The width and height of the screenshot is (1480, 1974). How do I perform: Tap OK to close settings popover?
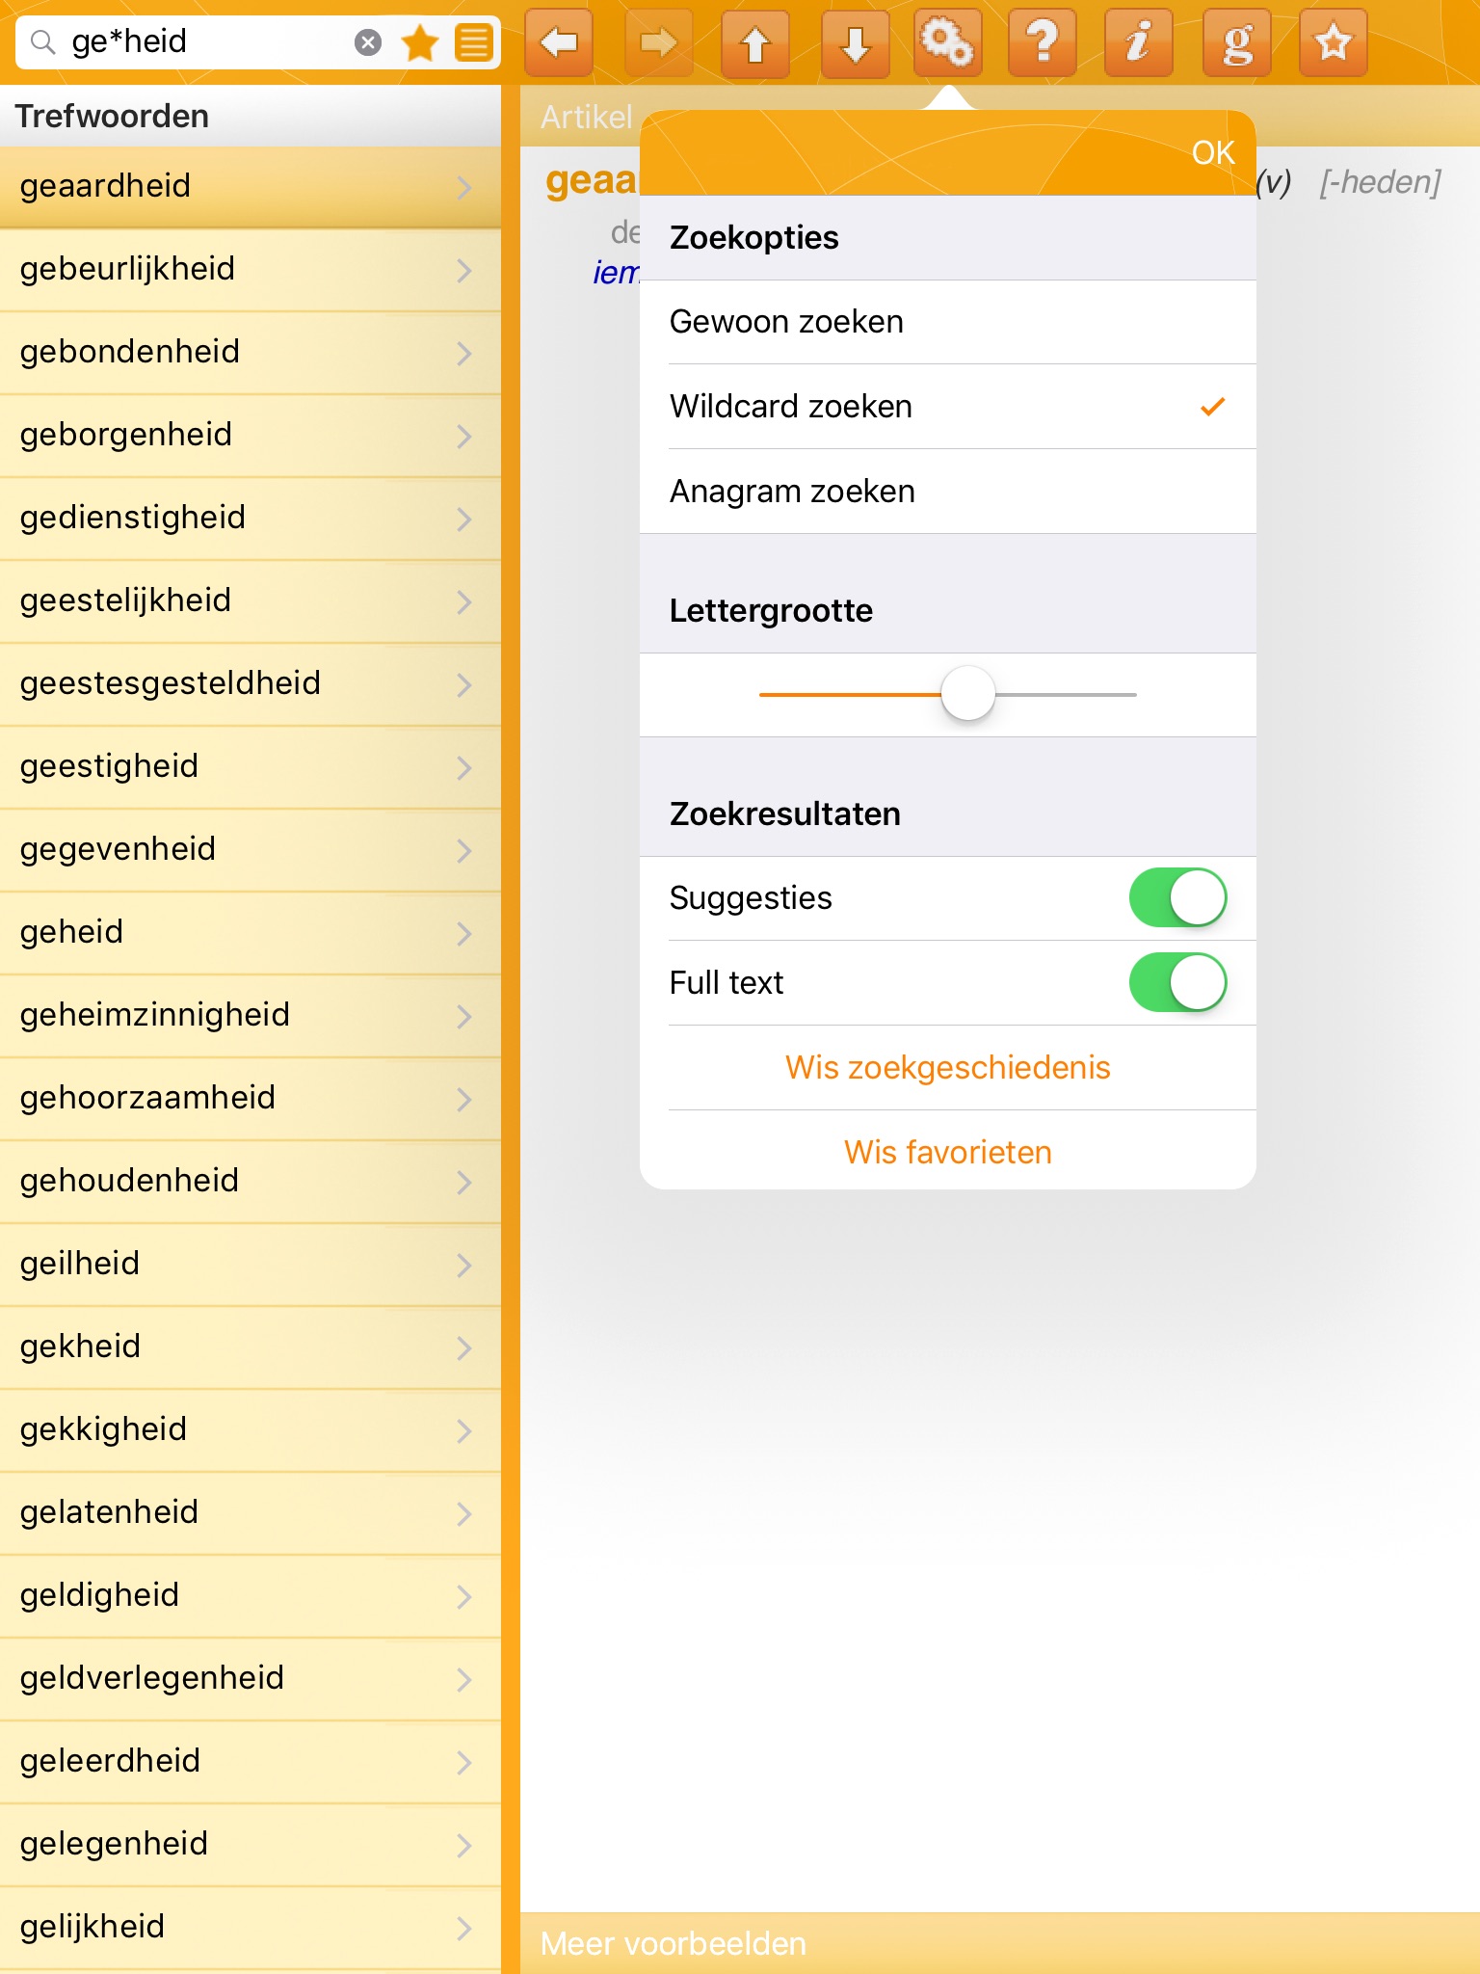[x=1213, y=152]
